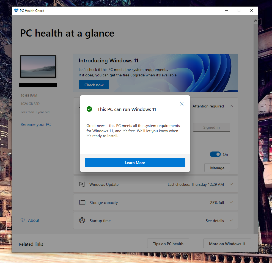The width and height of the screenshot is (272, 263).
Task: Open the About link
Action: pos(34,220)
